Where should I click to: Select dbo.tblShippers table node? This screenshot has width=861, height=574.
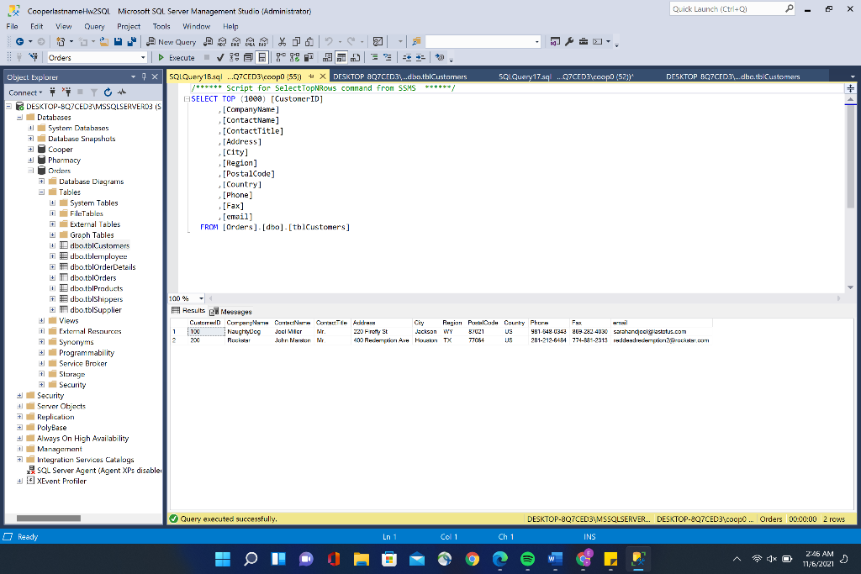tap(96, 299)
